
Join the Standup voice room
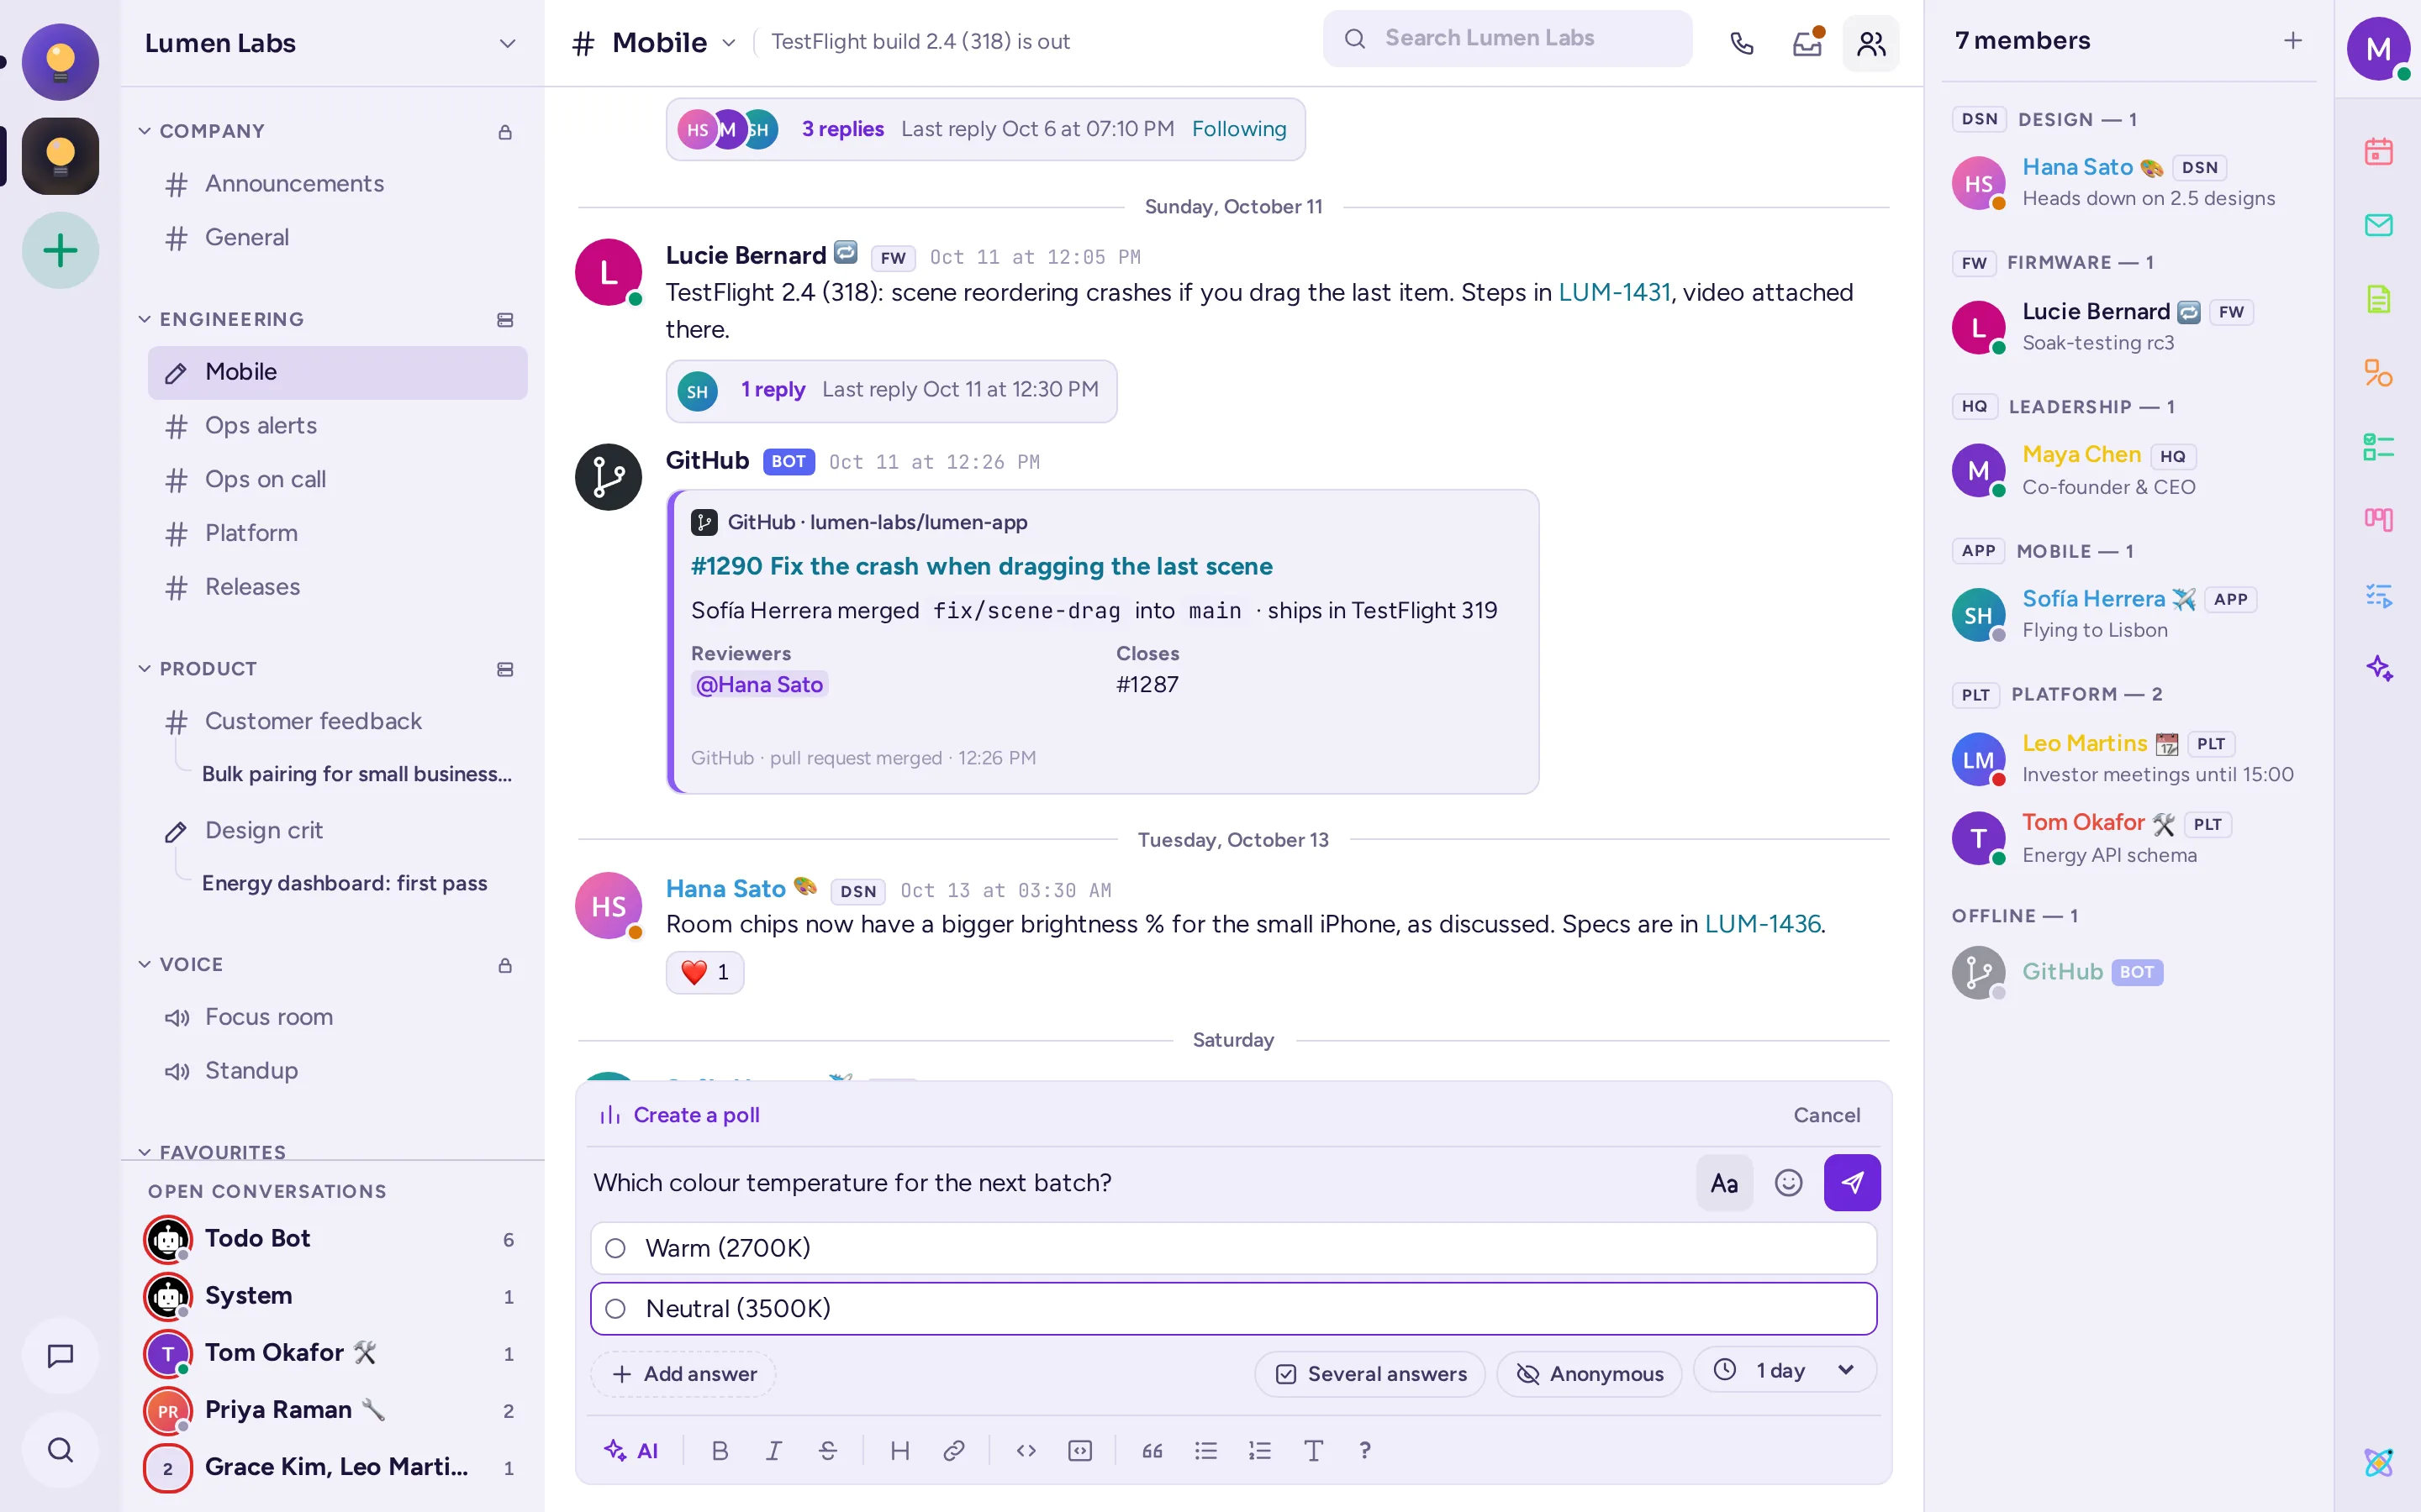[337, 1070]
